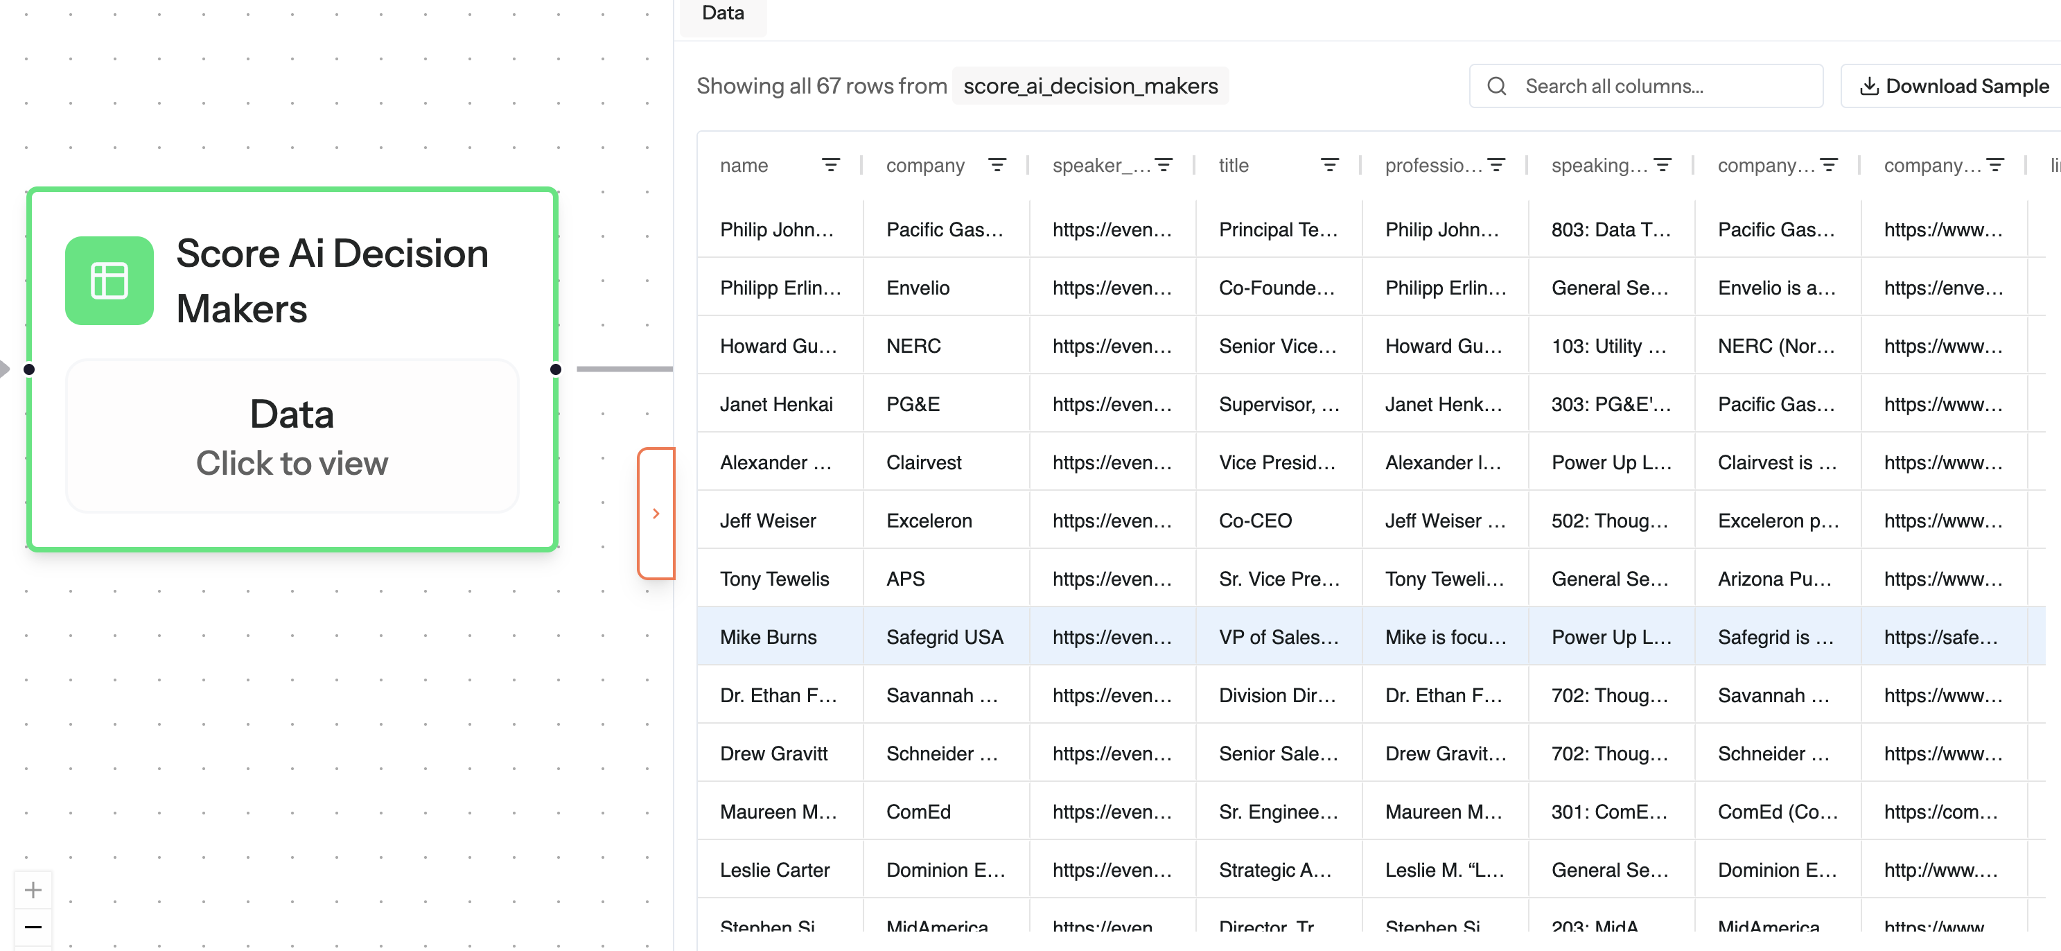The height and width of the screenshot is (951, 2061).
Task: Select the Philip John… name cell
Action: pos(780,229)
